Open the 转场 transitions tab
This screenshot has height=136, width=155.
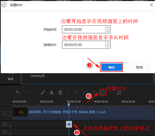10,79
